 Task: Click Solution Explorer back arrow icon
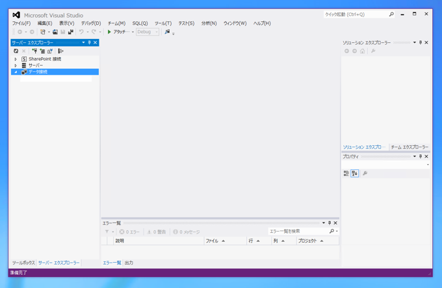tap(346, 51)
